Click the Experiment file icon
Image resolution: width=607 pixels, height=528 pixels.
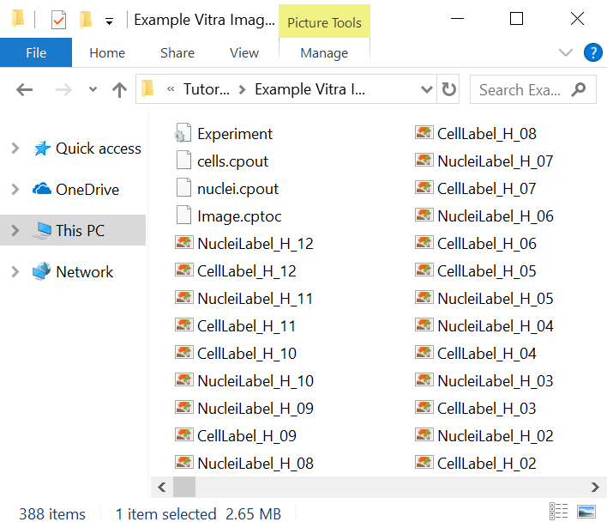click(182, 134)
